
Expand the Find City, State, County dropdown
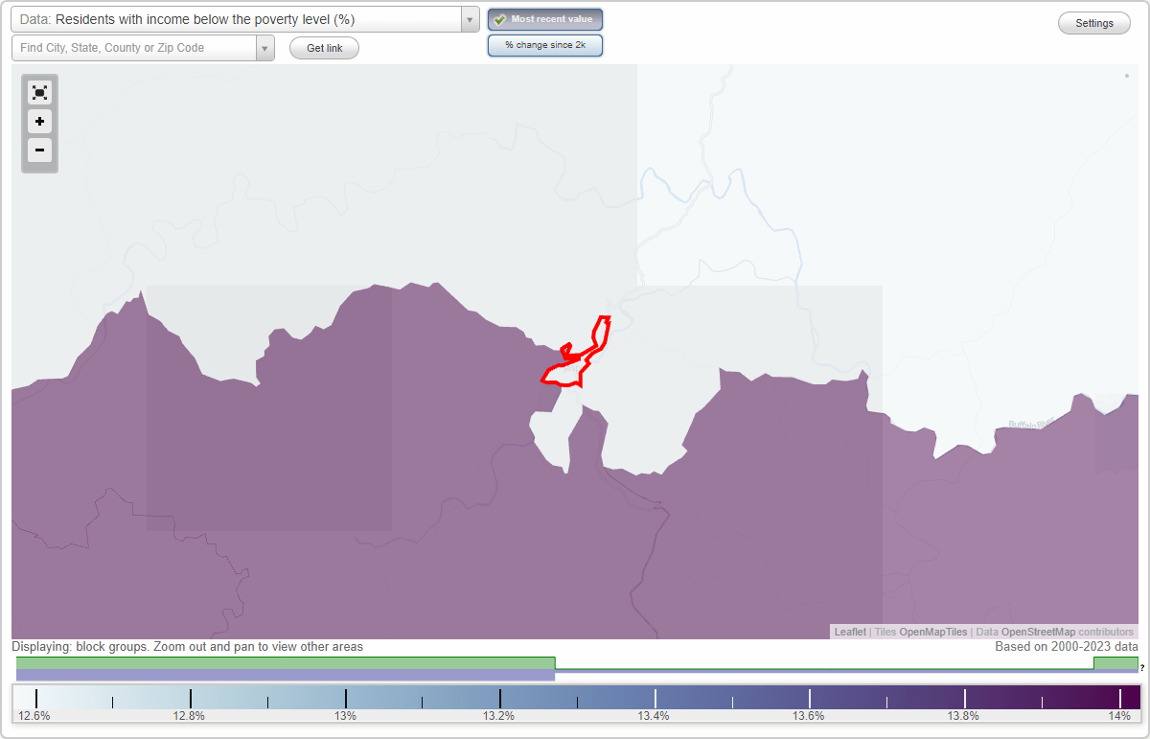[x=263, y=47]
